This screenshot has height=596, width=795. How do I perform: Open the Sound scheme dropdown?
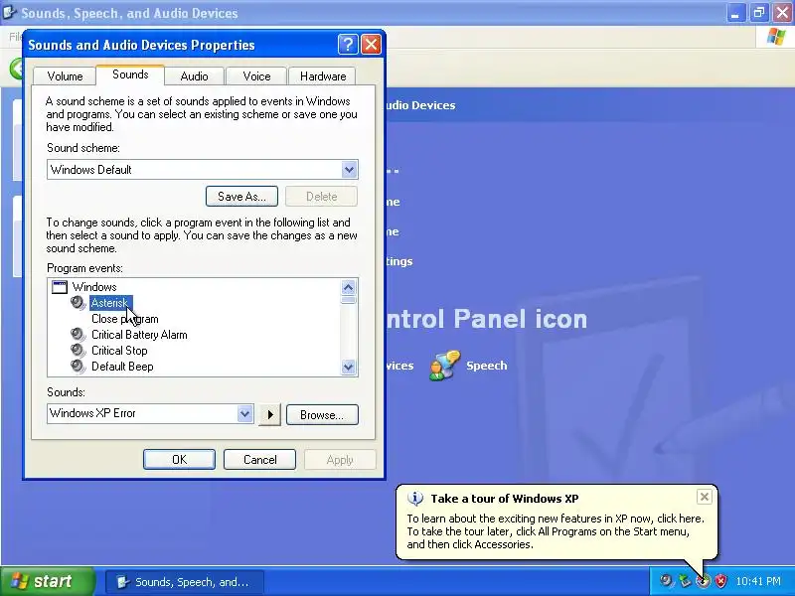pyautogui.click(x=349, y=169)
